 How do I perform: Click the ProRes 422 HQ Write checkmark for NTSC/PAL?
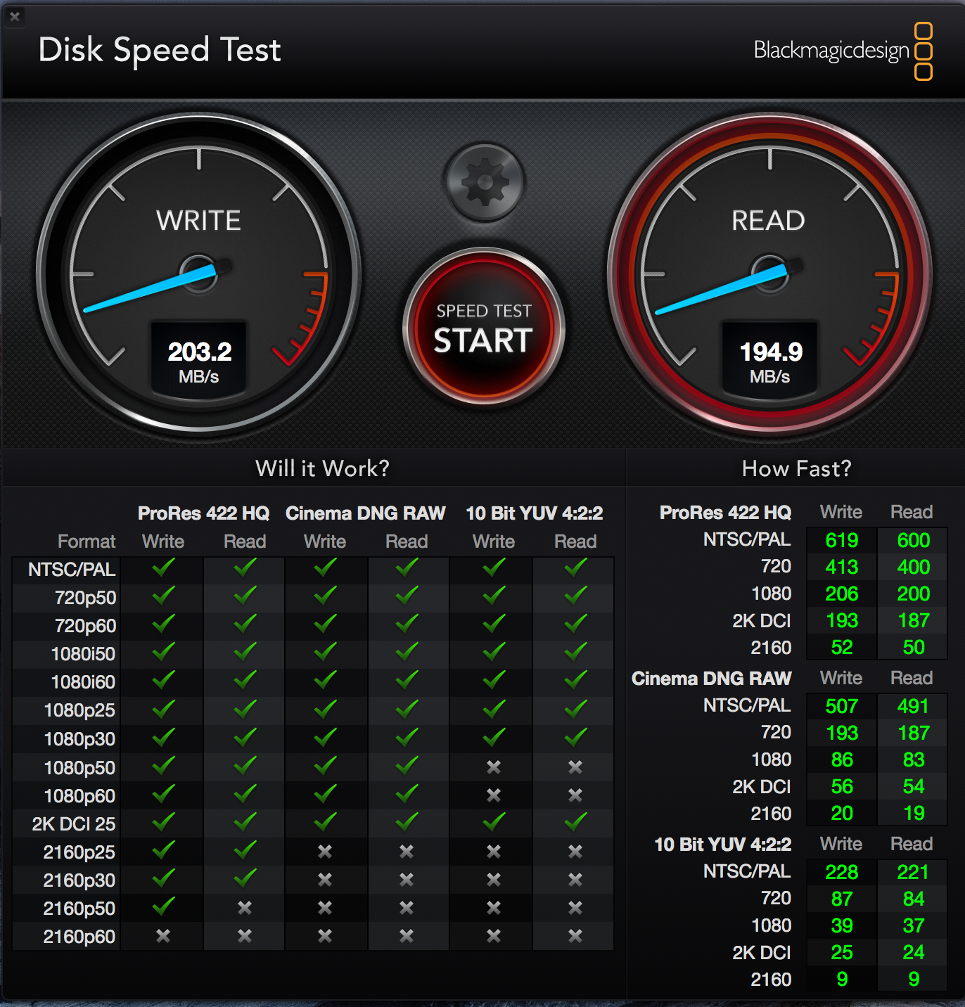(x=163, y=568)
